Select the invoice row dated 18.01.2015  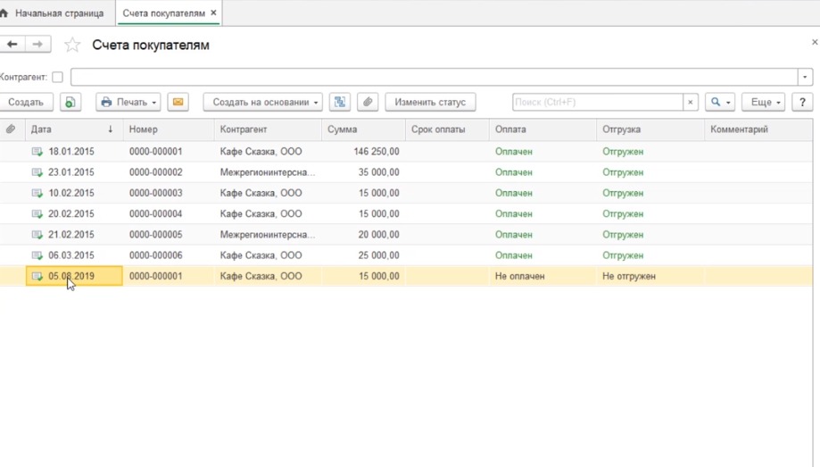71,152
